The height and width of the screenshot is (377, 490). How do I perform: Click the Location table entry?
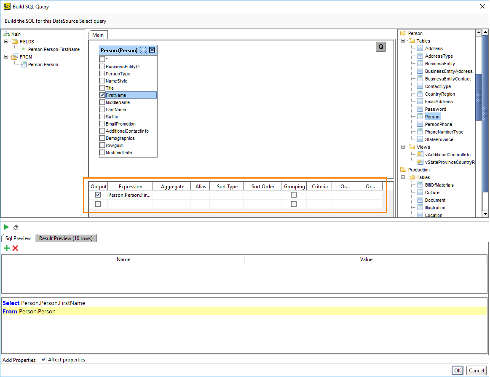point(434,215)
